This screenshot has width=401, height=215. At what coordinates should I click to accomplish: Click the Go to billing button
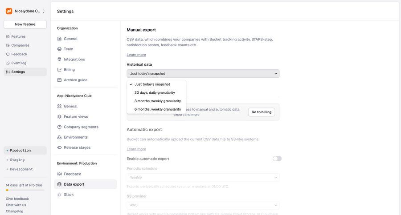tap(261, 112)
